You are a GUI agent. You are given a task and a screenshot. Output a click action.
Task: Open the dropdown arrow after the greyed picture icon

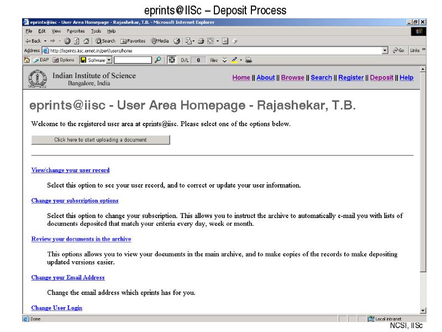[218, 41]
